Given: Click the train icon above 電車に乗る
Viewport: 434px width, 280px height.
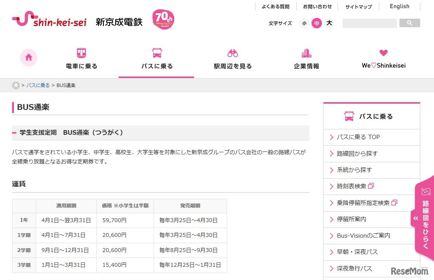Looking at the screenshot, I should (81, 53).
